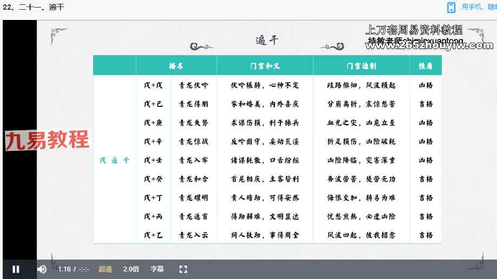Click the 门宫迫制 column header

pos(361,66)
